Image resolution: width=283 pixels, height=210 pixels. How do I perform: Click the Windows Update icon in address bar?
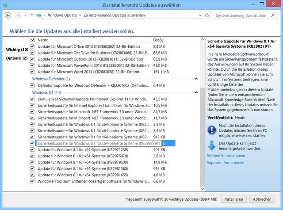(x=39, y=15)
